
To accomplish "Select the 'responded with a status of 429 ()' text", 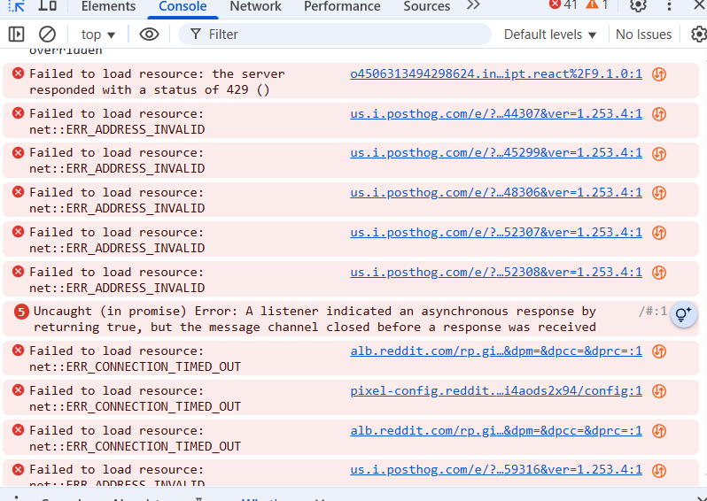I will pos(149,89).
